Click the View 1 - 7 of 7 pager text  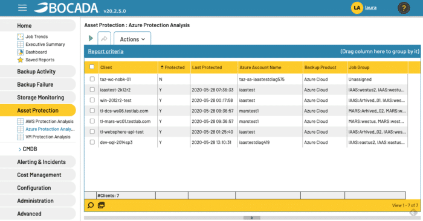click(x=405, y=205)
